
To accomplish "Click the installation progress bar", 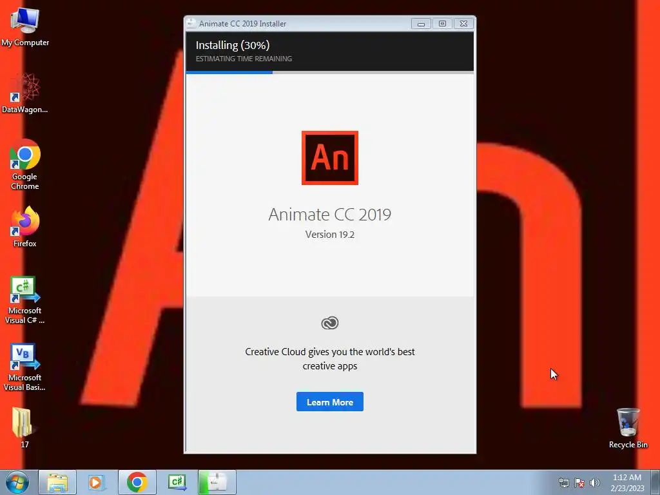I will 329,72.
